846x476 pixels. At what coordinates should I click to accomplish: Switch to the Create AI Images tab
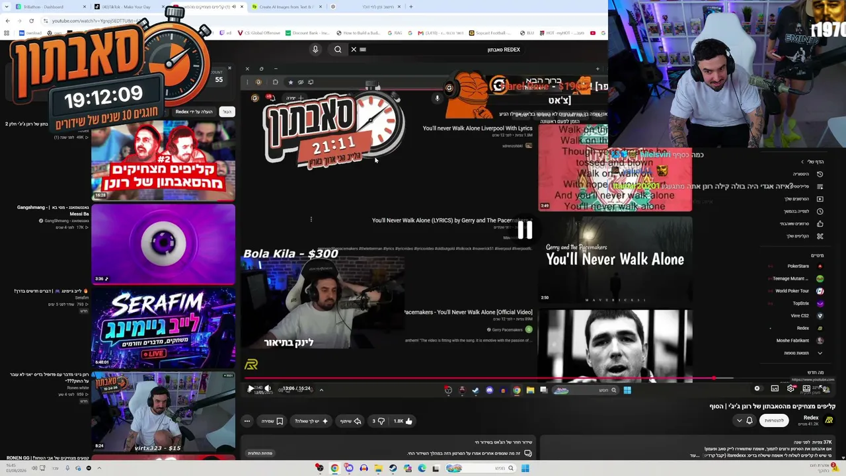[286, 7]
